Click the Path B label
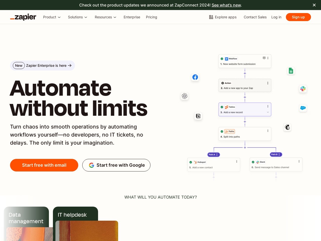Viewport: 321px width, 241px height. (x=276, y=154)
